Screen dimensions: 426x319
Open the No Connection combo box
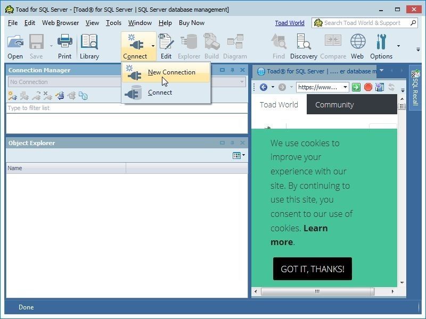click(127, 82)
